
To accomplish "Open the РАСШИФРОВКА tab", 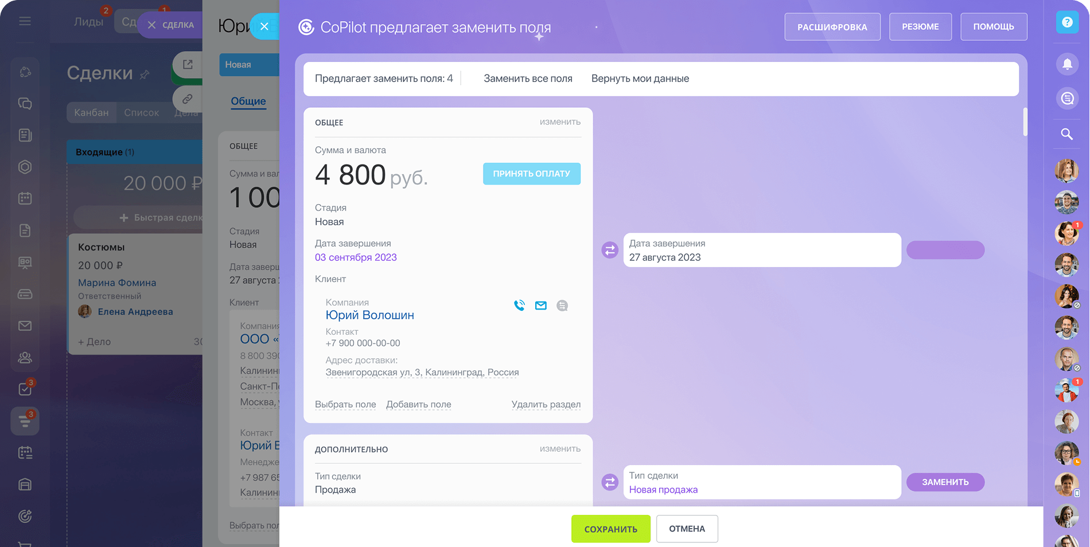I will [832, 27].
